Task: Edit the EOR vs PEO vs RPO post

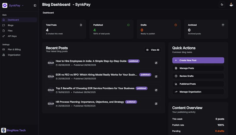Action: pyautogui.click(x=156, y=76)
